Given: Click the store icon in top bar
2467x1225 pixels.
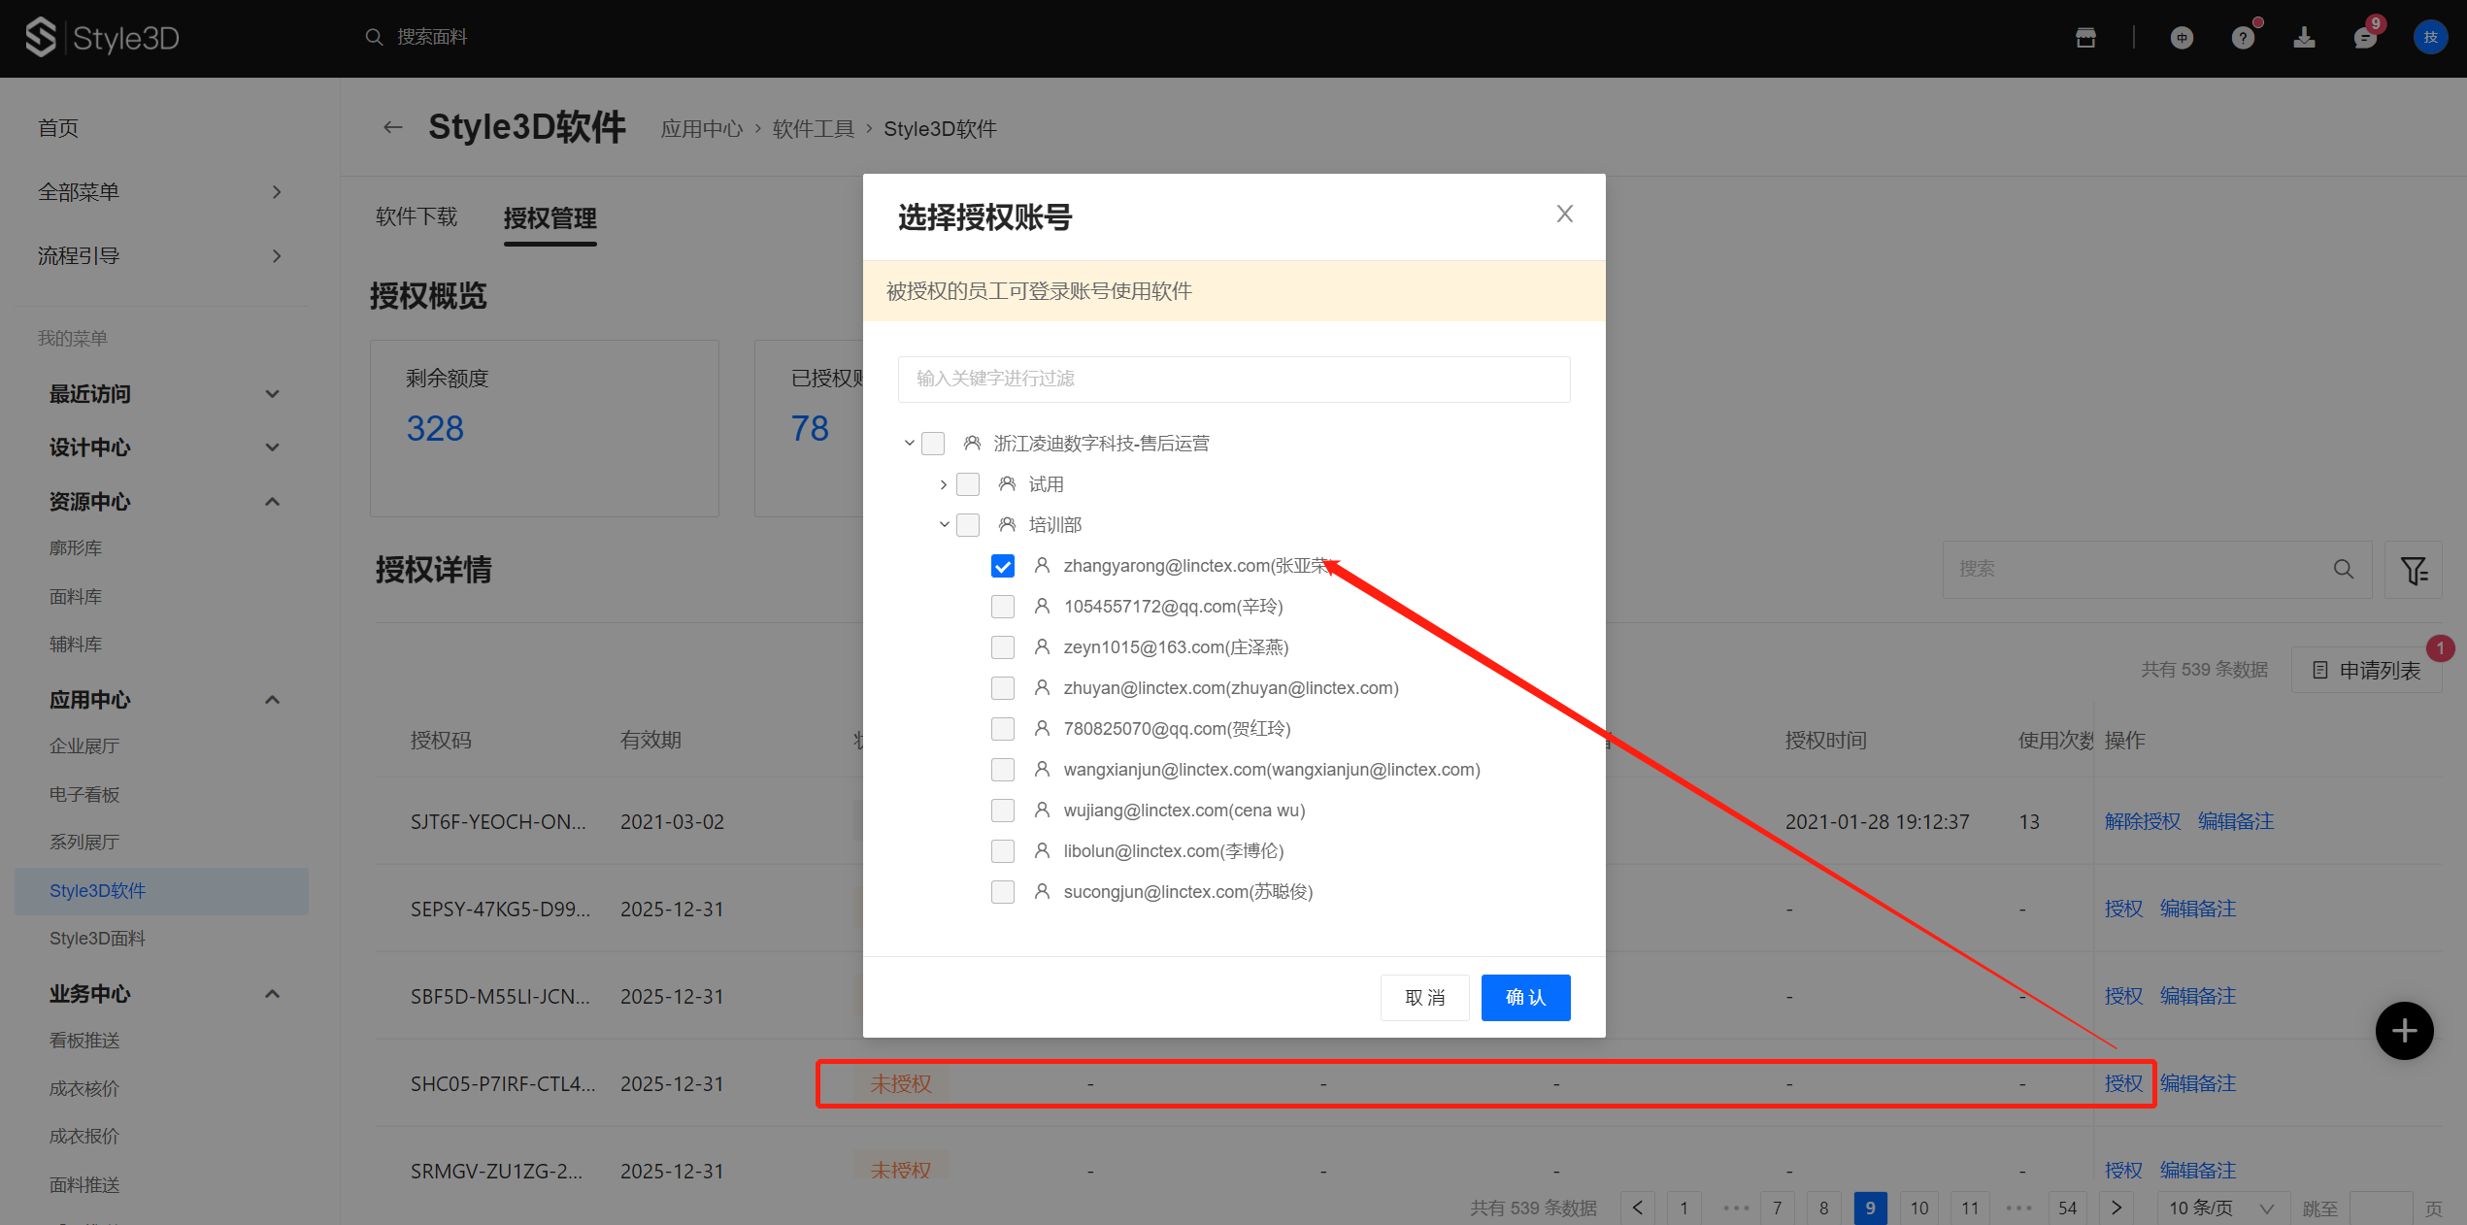Looking at the screenshot, I should pos(2085,38).
